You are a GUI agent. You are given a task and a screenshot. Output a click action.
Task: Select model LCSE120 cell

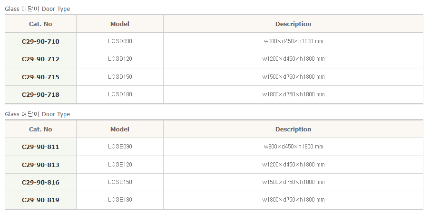point(120,165)
